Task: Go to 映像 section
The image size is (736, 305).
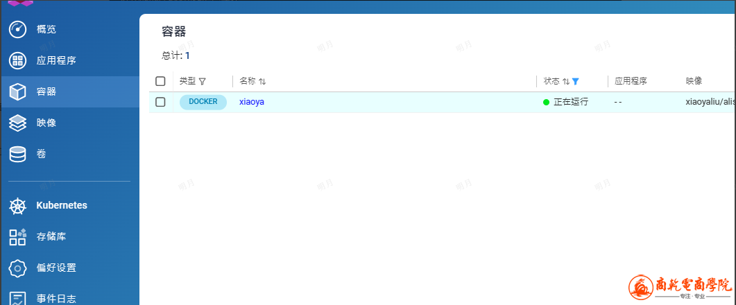Action: click(x=46, y=123)
